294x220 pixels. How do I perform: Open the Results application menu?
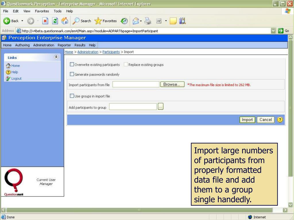click(x=80, y=45)
